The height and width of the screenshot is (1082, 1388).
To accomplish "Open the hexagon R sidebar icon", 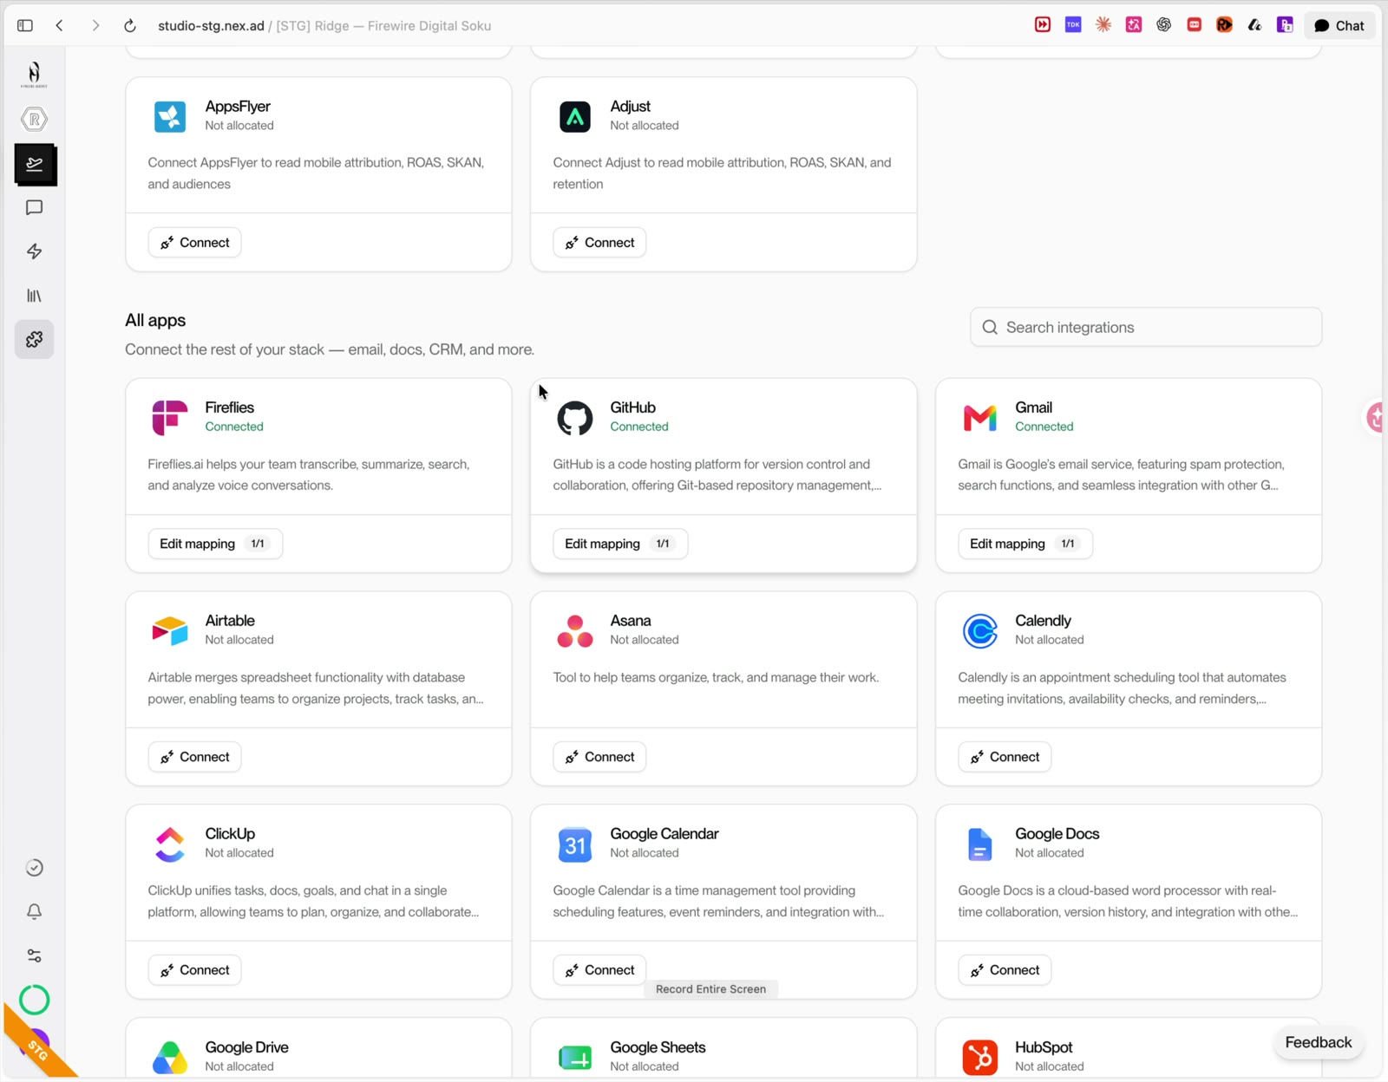I will [34, 119].
